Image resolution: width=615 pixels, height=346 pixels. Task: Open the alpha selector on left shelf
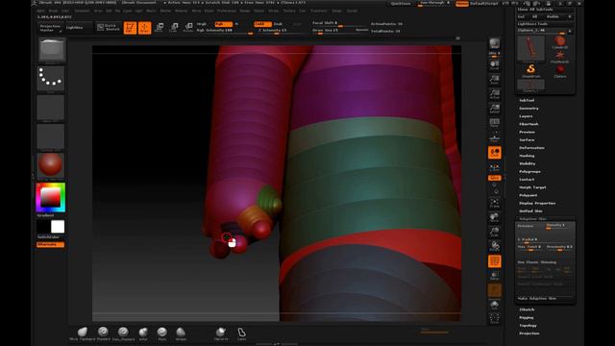pos(51,109)
